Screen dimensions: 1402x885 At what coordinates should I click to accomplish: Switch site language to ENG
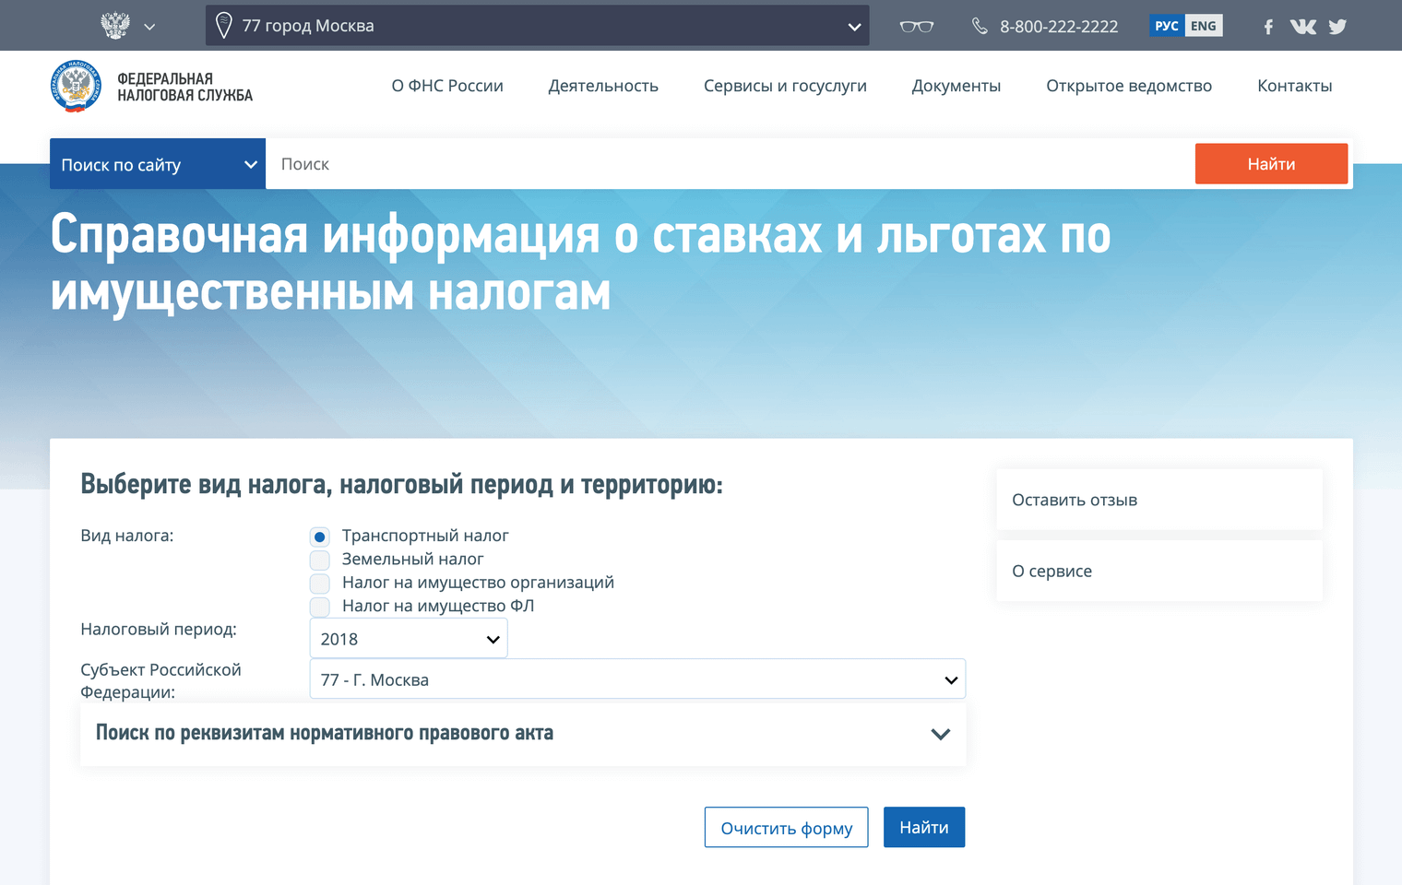click(1203, 26)
